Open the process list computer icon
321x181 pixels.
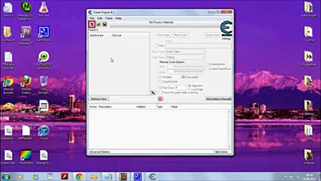click(x=92, y=24)
